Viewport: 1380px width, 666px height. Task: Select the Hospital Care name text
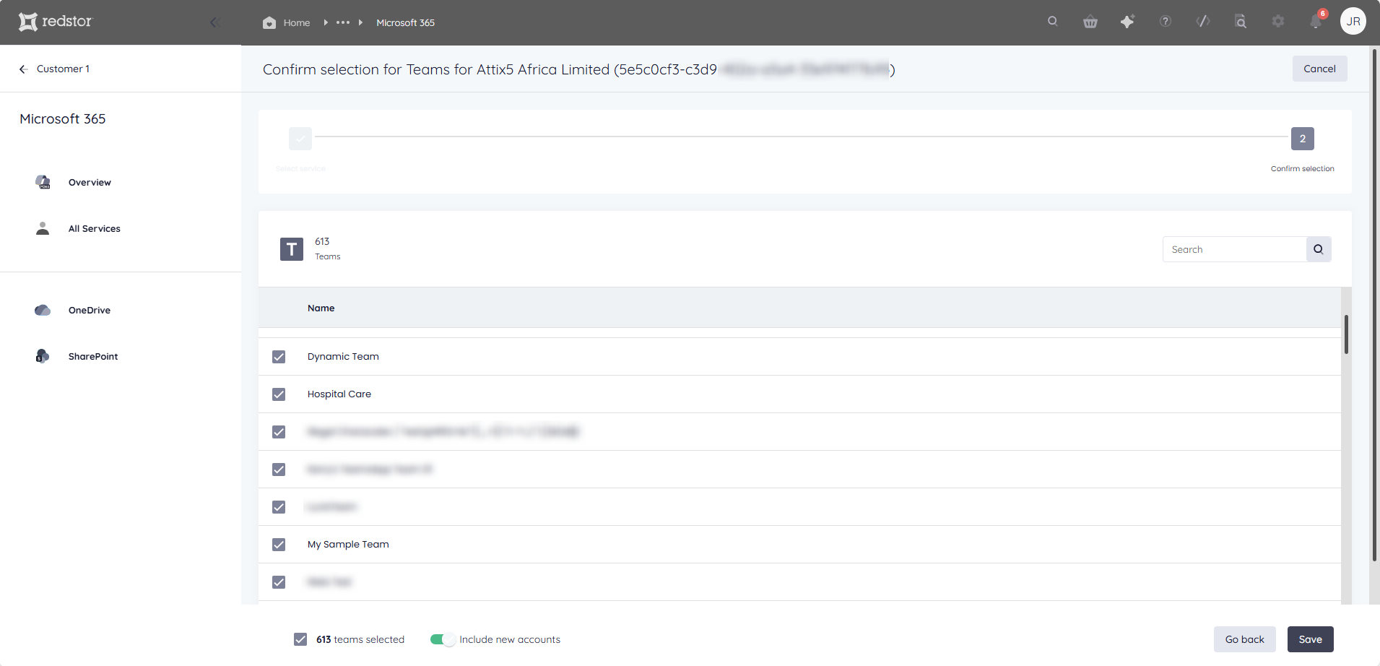(339, 394)
